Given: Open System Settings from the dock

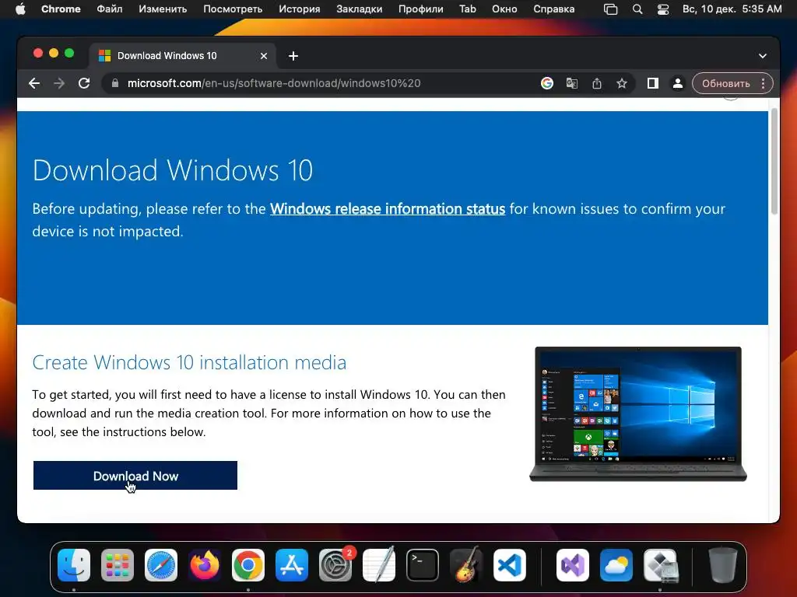Looking at the screenshot, I should point(335,565).
